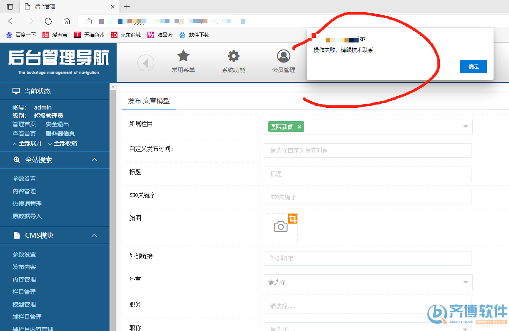Image resolution: width=509 pixels, height=331 pixels.
Task: Open 系统功能 gear icon
Action: 234,56
